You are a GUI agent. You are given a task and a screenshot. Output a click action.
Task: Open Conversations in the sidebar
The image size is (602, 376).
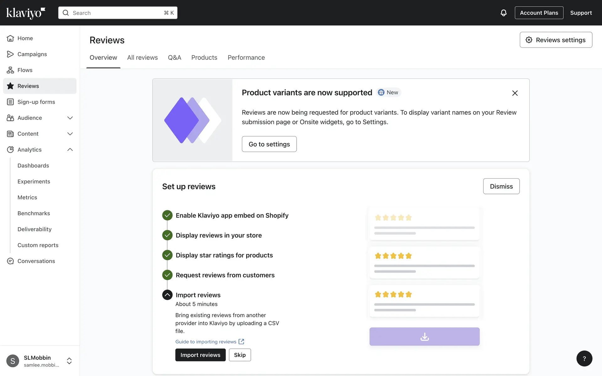click(36, 261)
